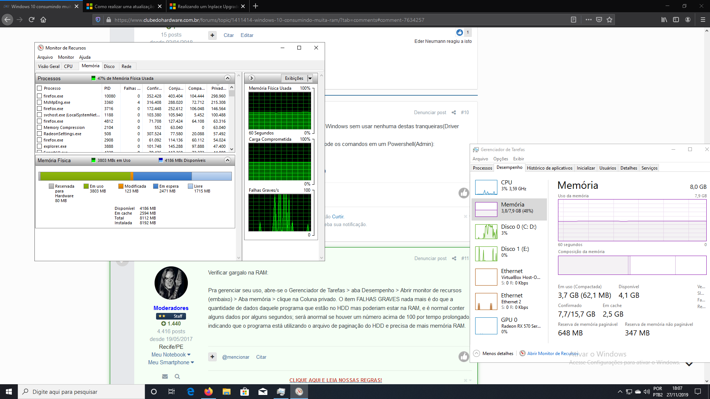Switch to the Disco tab in Monitor de Recursos
This screenshot has height=399, width=710.
(109, 66)
